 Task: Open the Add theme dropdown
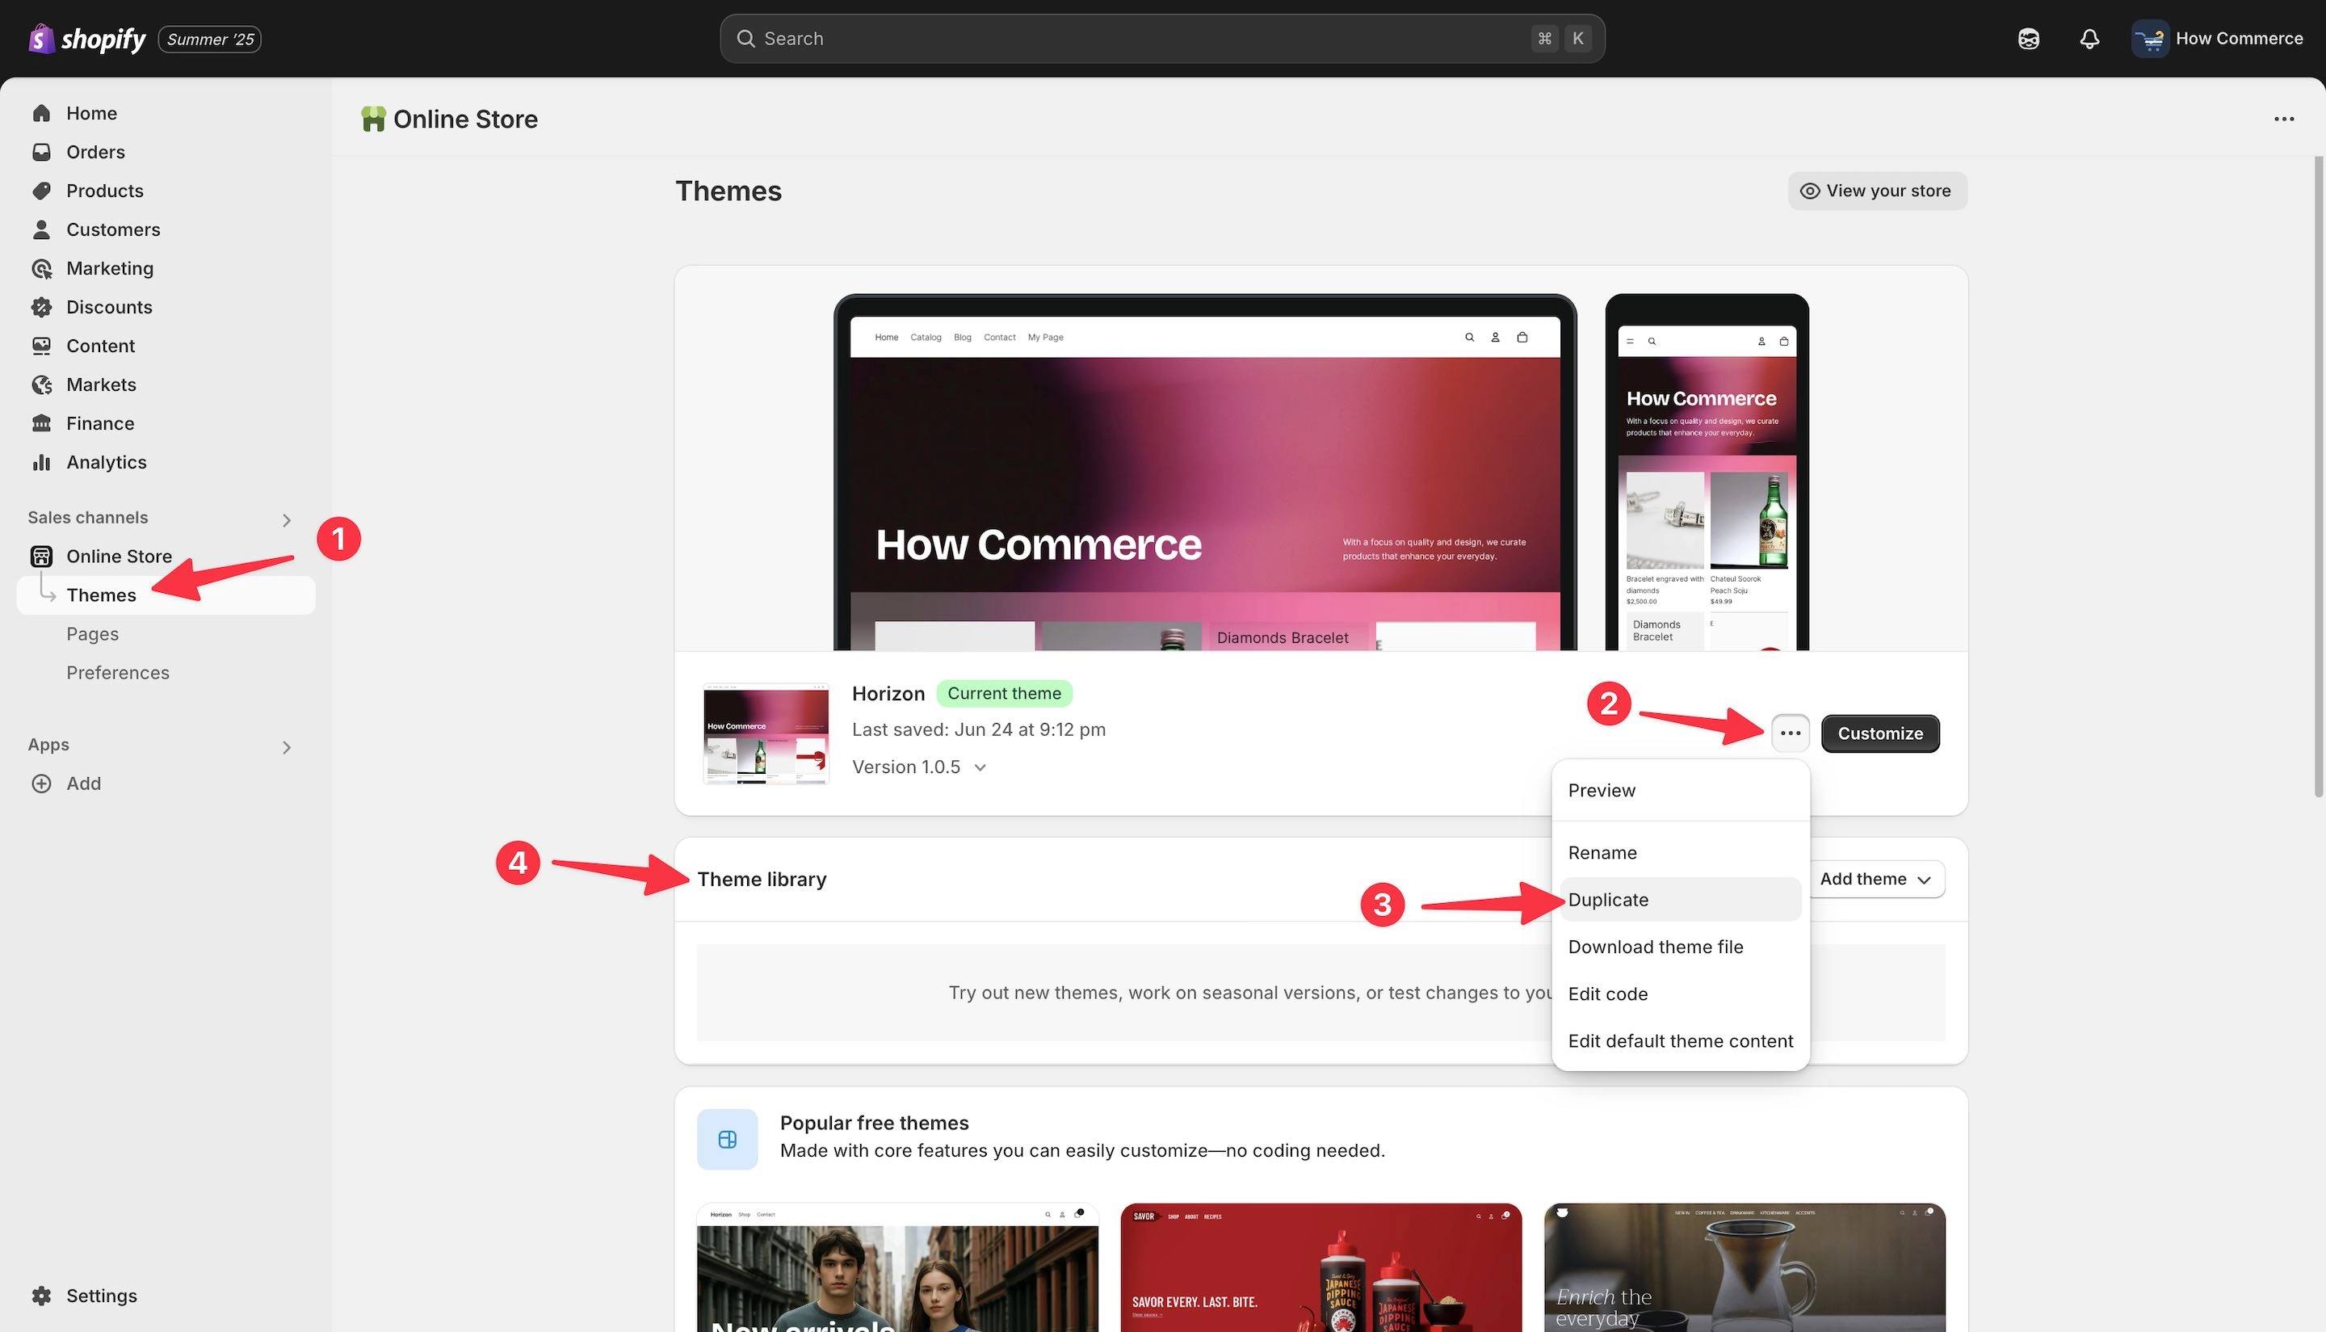pyautogui.click(x=1877, y=879)
